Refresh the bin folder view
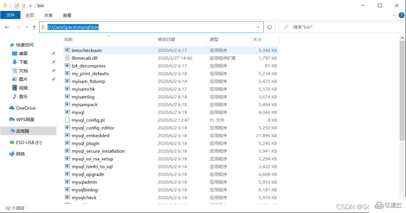 (270, 27)
